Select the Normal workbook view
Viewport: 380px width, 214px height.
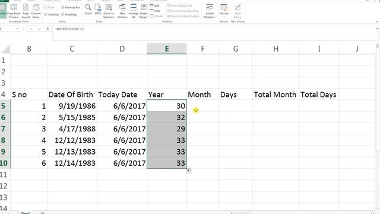tap(3, 11)
